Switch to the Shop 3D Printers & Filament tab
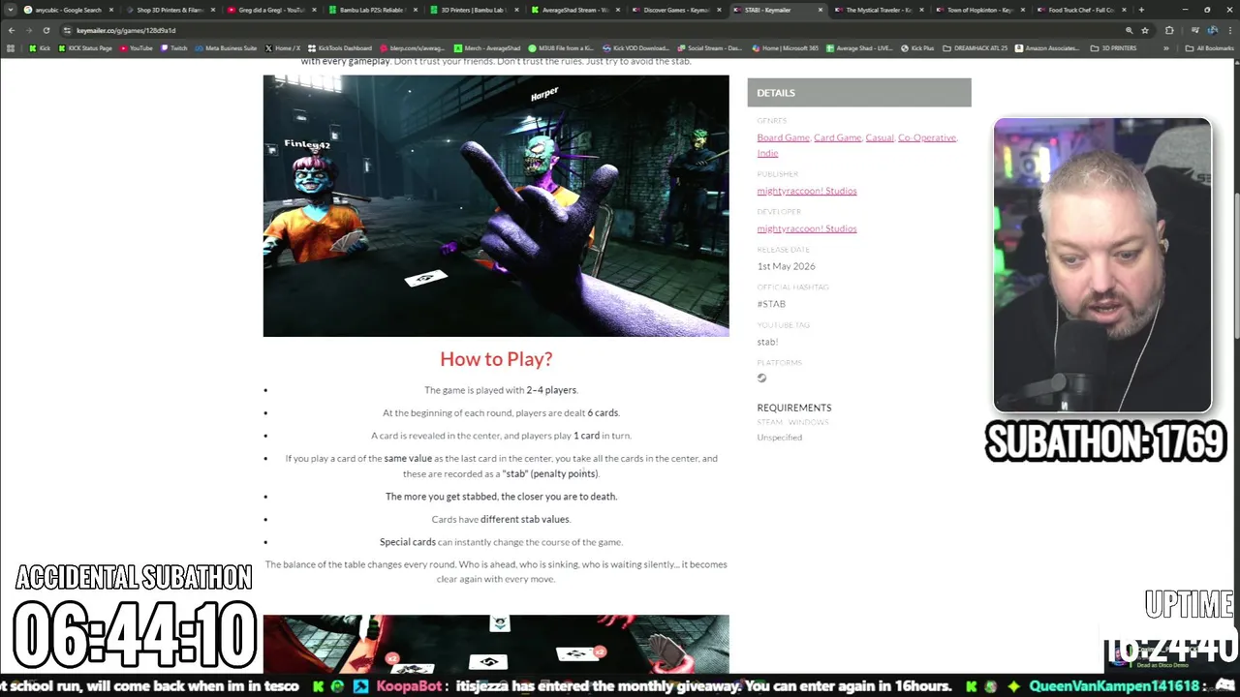 tap(170, 10)
